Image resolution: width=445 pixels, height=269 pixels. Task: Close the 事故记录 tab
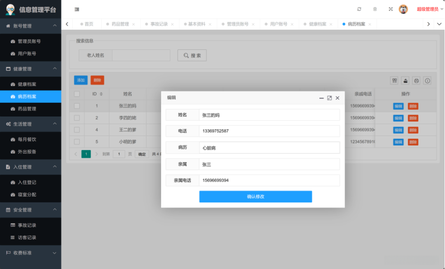172,24
